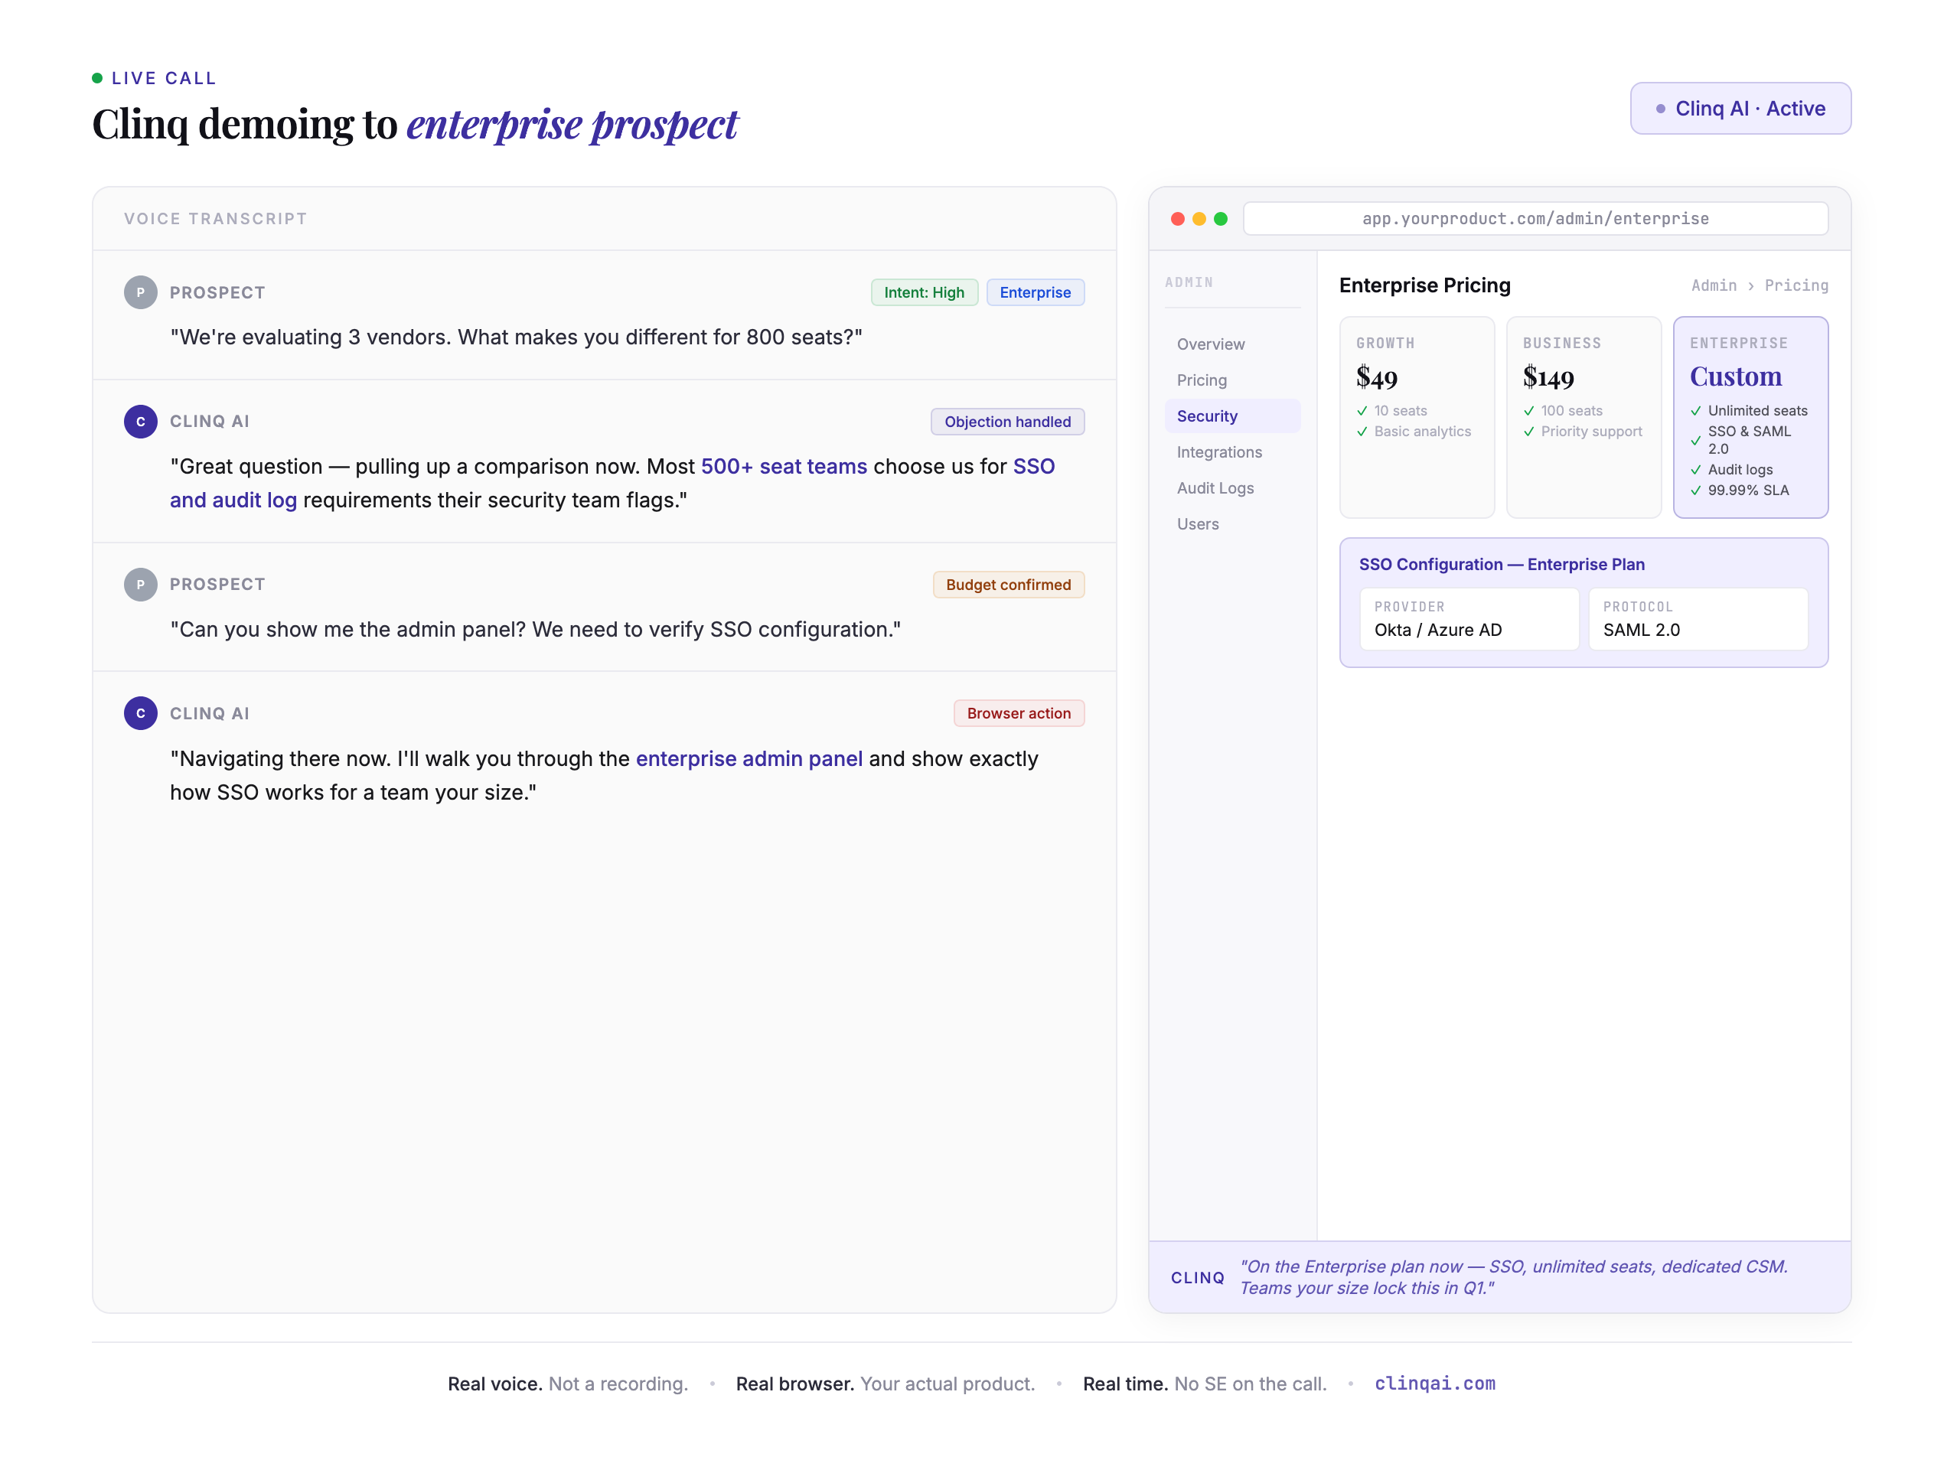Click the Clinq AI avatar on Browser action message
The height and width of the screenshot is (1457, 1944).
[x=141, y=713]
